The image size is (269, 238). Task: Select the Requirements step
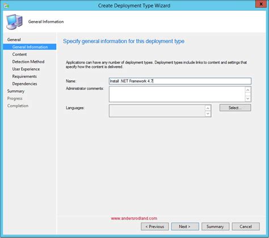24,76
